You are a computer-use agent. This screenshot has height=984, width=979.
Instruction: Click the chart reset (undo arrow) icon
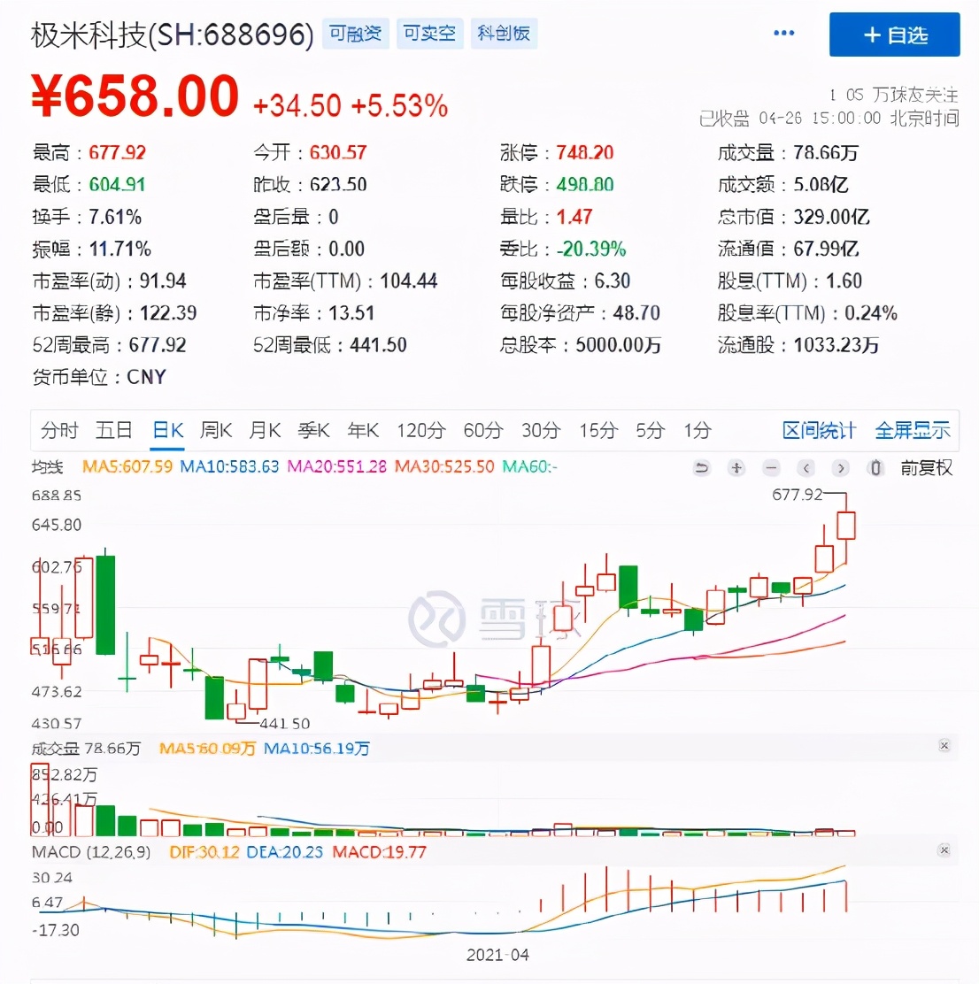702,468
